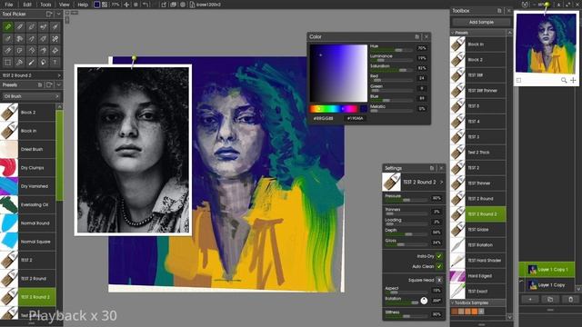Open the View menu
Viewport: 582px width, 327px height.
(65, 5)
